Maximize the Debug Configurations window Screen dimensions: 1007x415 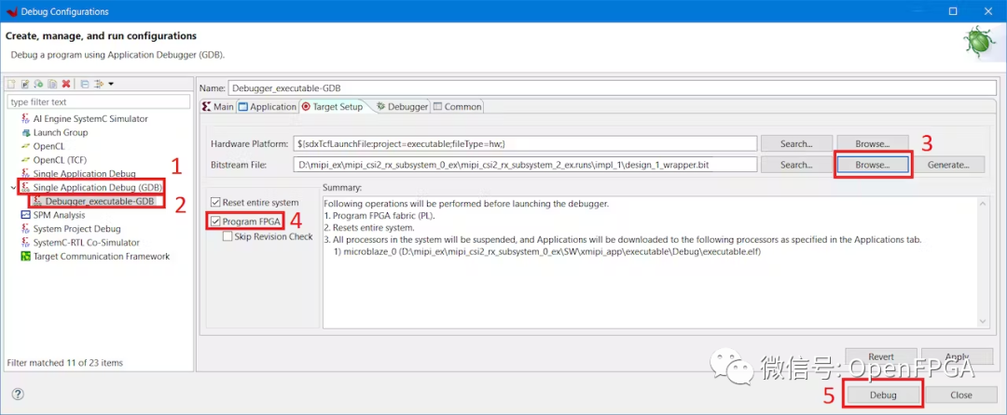point(953,11)
